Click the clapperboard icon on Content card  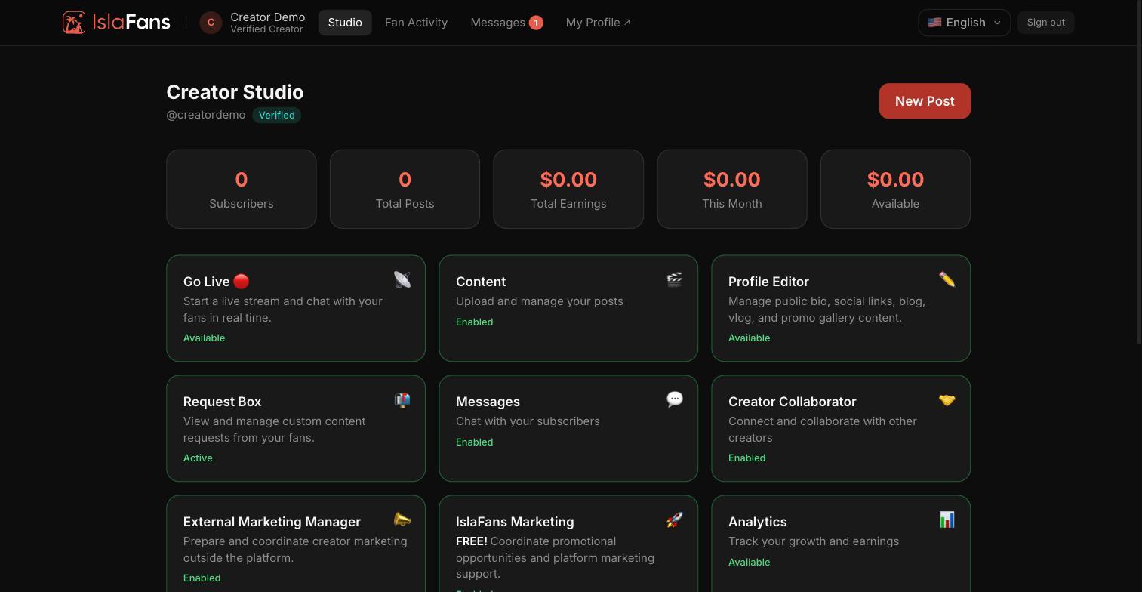[x=675, y=279]
